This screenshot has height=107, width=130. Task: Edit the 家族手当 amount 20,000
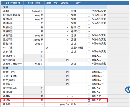tap(34, 39)
